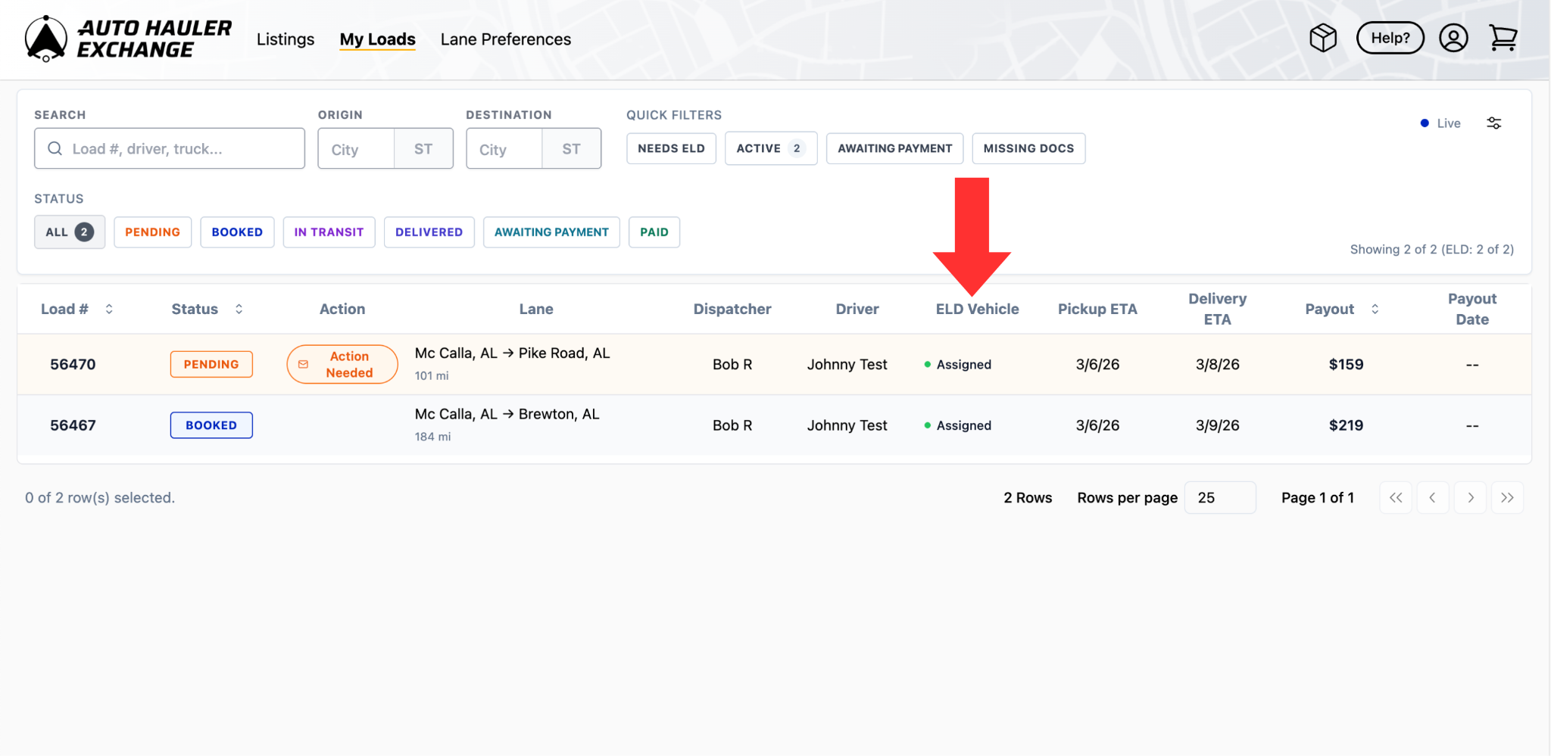Open the Lane Preferences tab

click(x=505, y=39)
